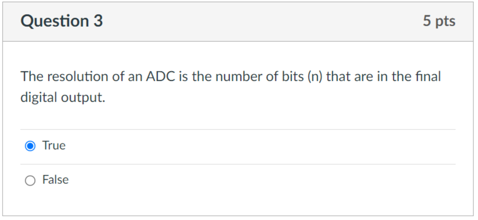This screenshot has height=220, width=478.
Task: Click the empty False option circle
Action: (30, 180)
